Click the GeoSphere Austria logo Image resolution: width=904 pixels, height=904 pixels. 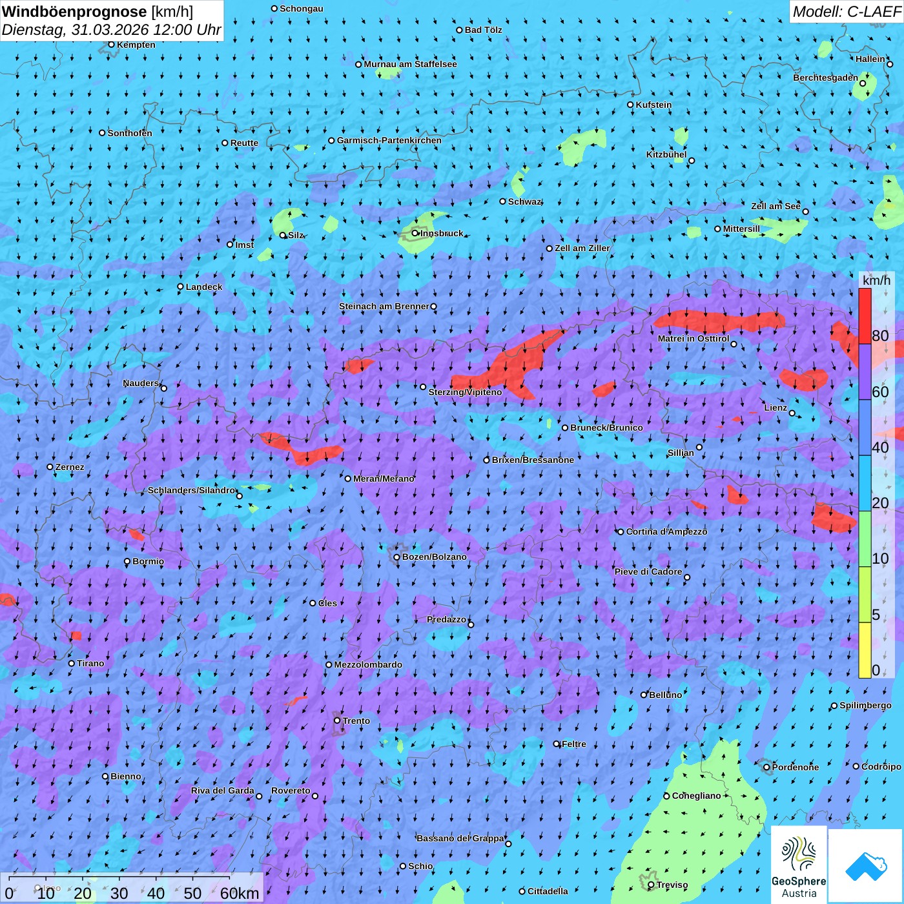[799, 865]
